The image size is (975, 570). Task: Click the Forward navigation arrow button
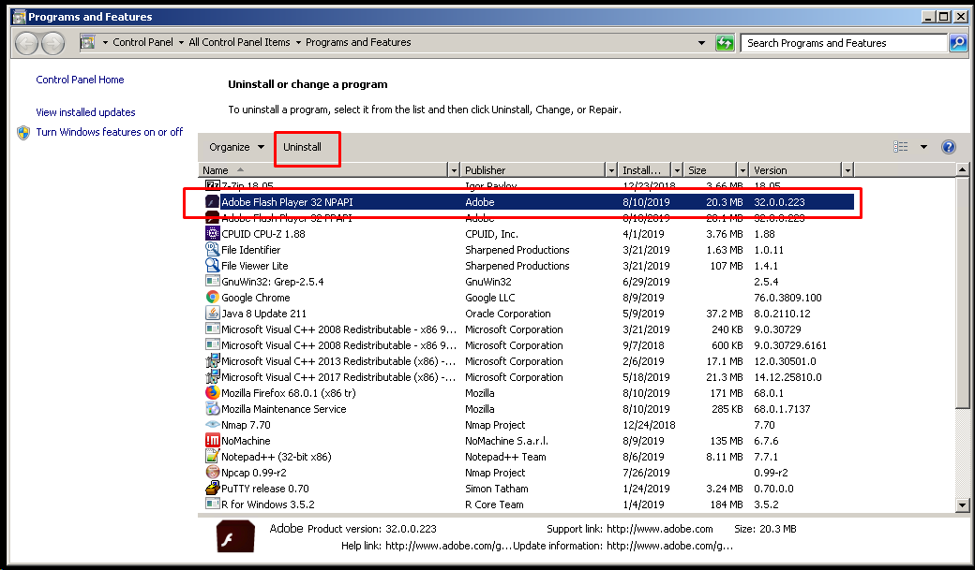coord(52,43)
